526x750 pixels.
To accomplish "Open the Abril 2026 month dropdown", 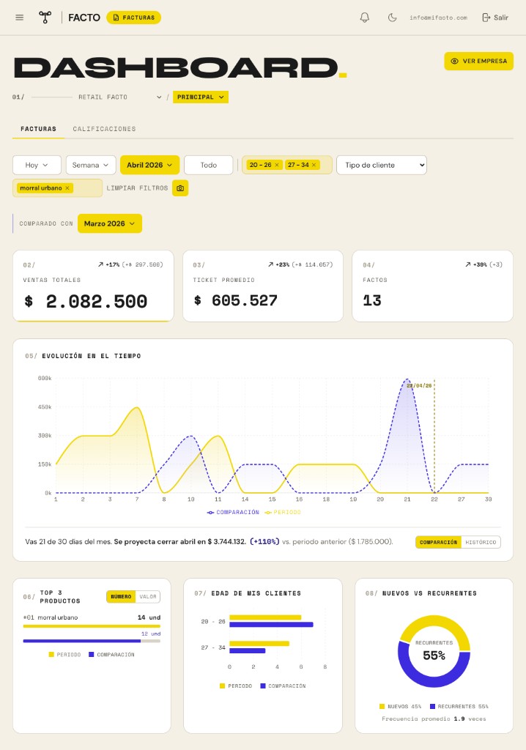I will pyautogui.click(x=149, y=165).
